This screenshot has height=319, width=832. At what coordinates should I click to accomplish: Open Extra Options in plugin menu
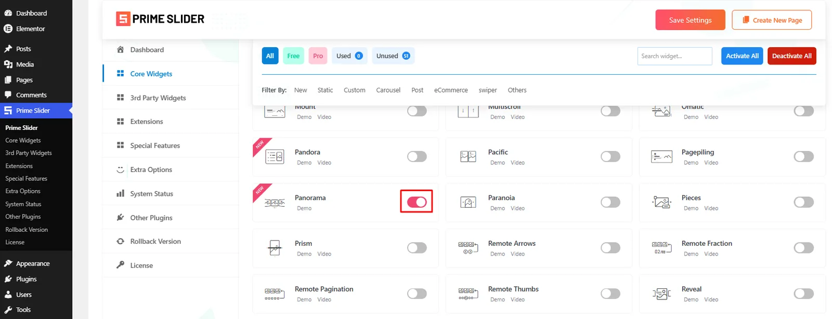[x=171, y=169]
